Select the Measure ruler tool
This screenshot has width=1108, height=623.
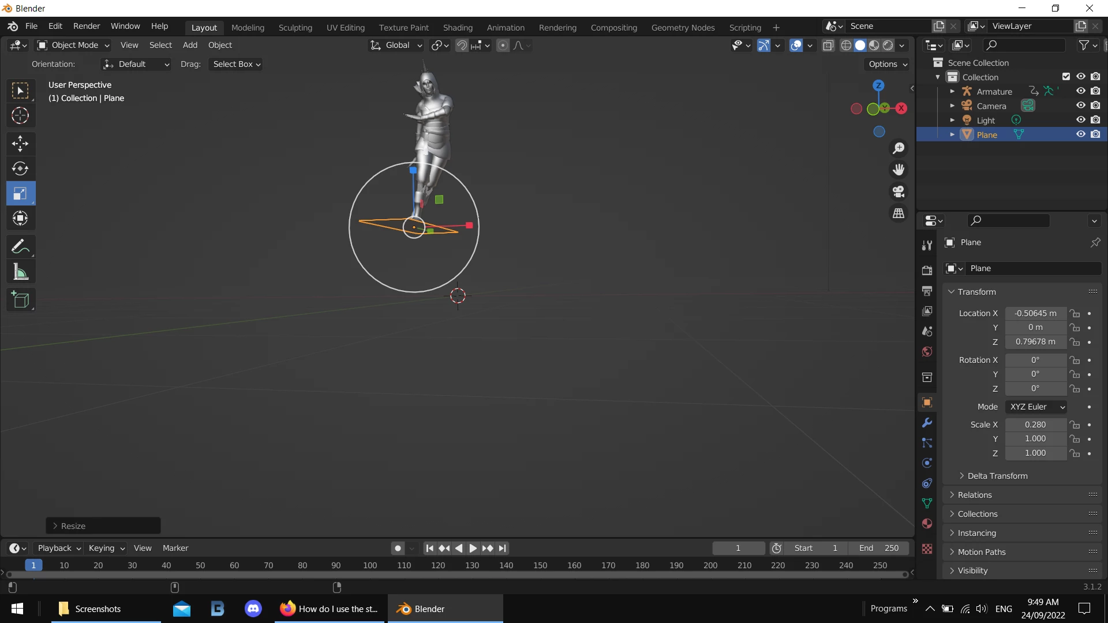(20, 272)
